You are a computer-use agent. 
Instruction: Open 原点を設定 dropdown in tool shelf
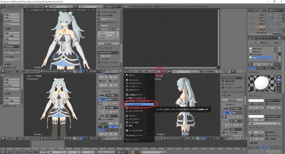click(12, 47)
